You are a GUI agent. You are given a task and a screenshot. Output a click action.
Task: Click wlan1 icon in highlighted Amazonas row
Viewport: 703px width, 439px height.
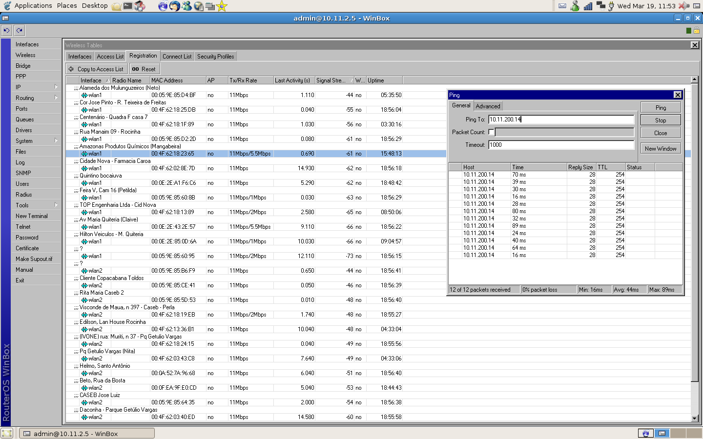point(84,154)
